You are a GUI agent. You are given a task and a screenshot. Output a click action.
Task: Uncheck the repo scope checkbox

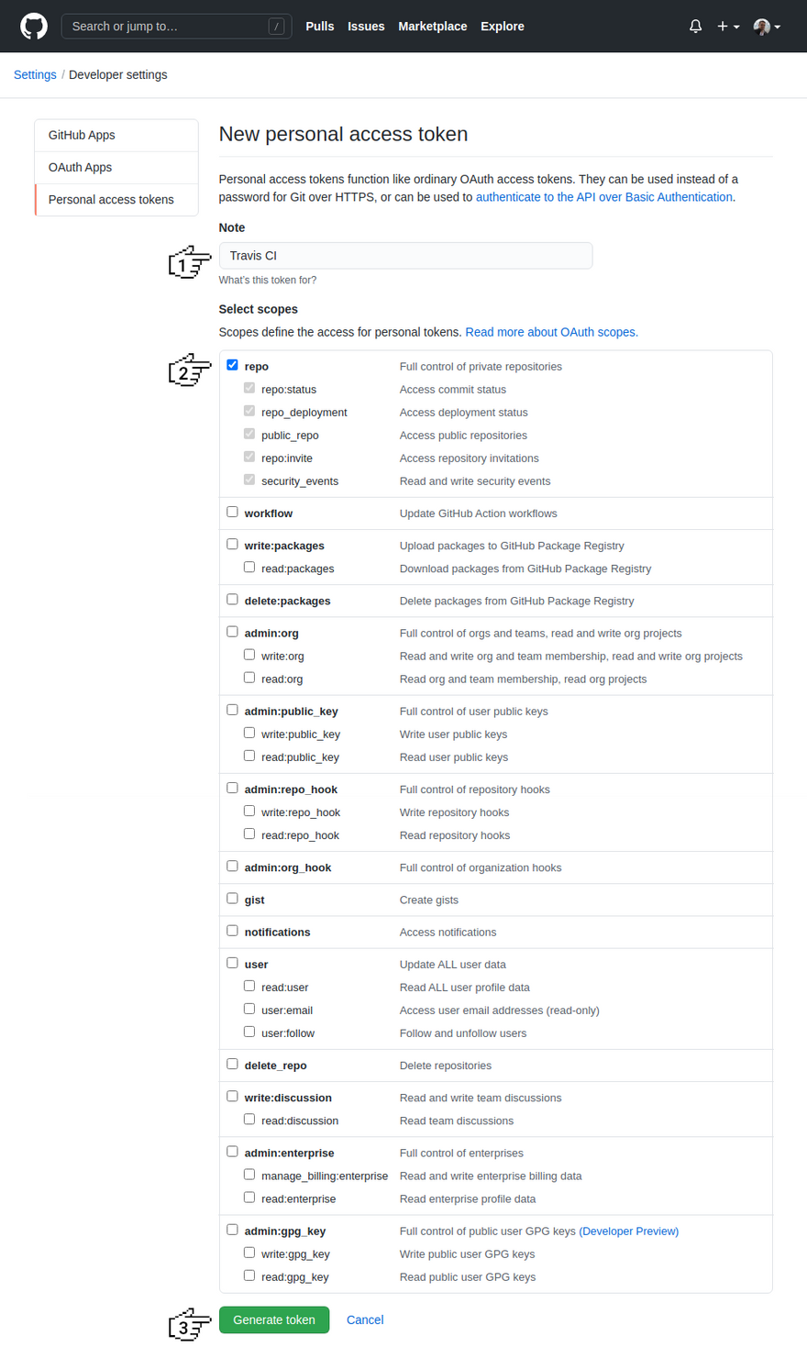click(232, 365)
